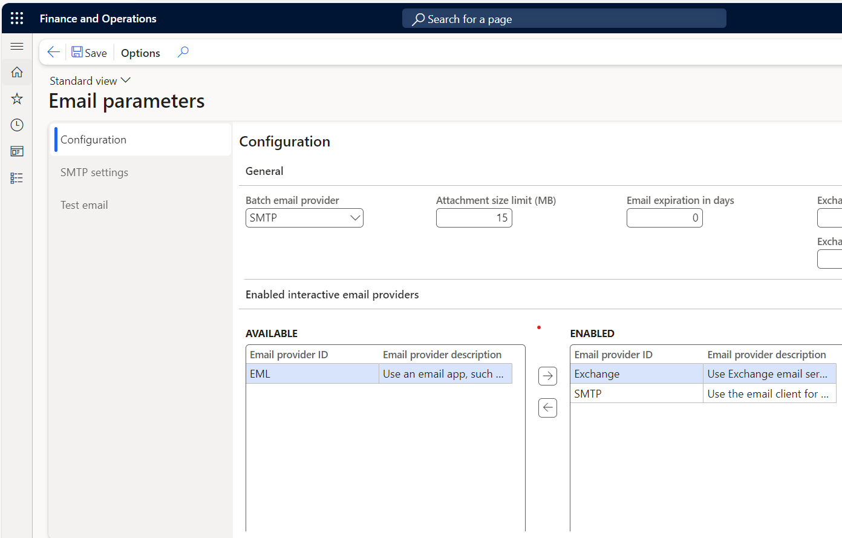This screenshot has width=842, height=538.
Task: Expand the left navigation hamburger menu
Action: coord(16,46)
